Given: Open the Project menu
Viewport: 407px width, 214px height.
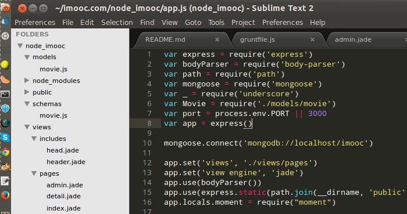Looking at the screenshot, I should click(x=243, y=23).
